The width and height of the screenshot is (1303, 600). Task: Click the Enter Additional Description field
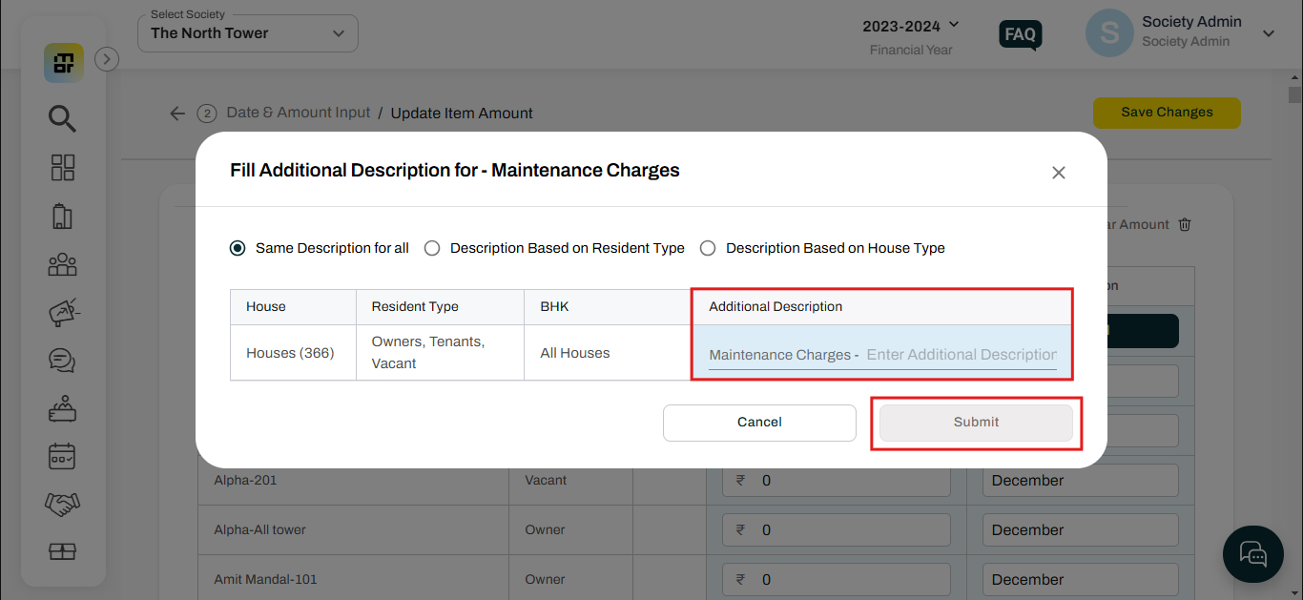[x=960, y=355]
